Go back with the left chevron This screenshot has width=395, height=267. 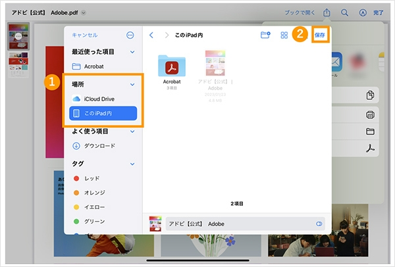(x=151, y=36)
